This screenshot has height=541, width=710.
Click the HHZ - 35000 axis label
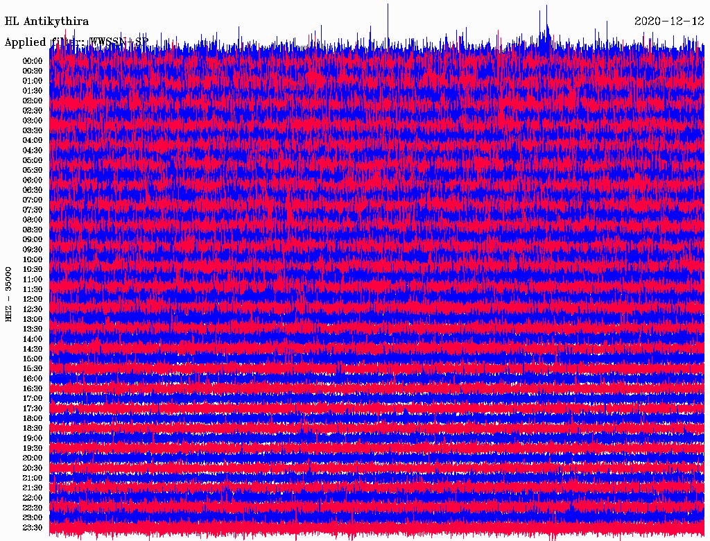coord(8,294)
